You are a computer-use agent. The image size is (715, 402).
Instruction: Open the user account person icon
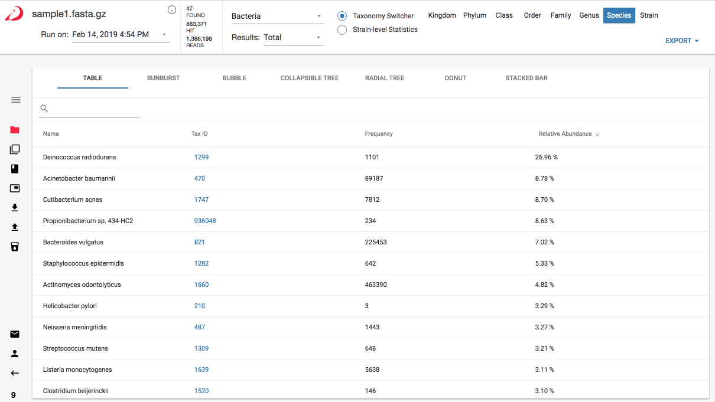[x=15, y=354]
